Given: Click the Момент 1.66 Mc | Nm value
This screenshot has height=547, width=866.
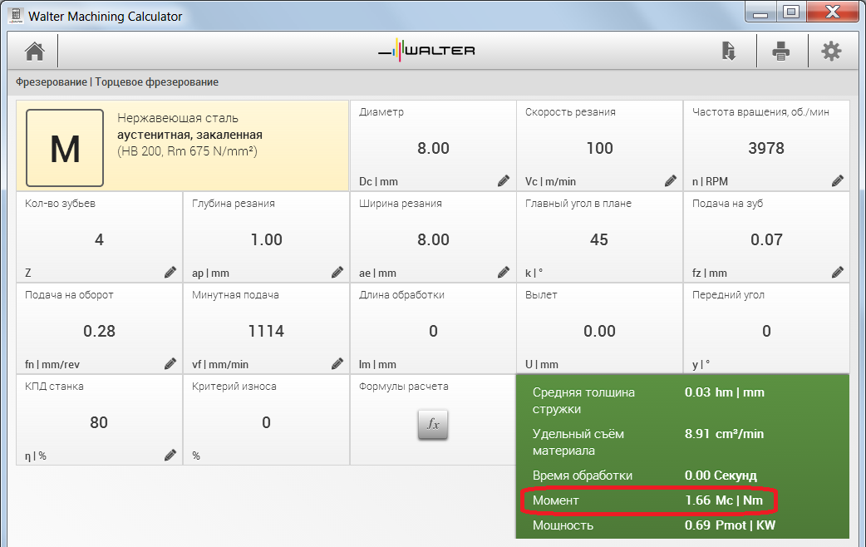Looking at the screenshot, I should pyautogui.click(x=724, y=500).
